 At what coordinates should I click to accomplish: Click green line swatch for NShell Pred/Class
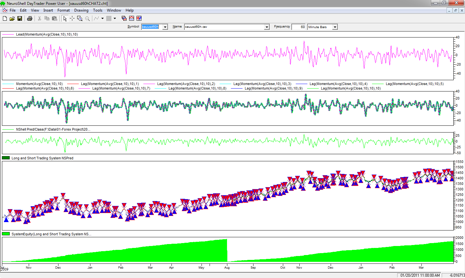click(x=8, y=129)
